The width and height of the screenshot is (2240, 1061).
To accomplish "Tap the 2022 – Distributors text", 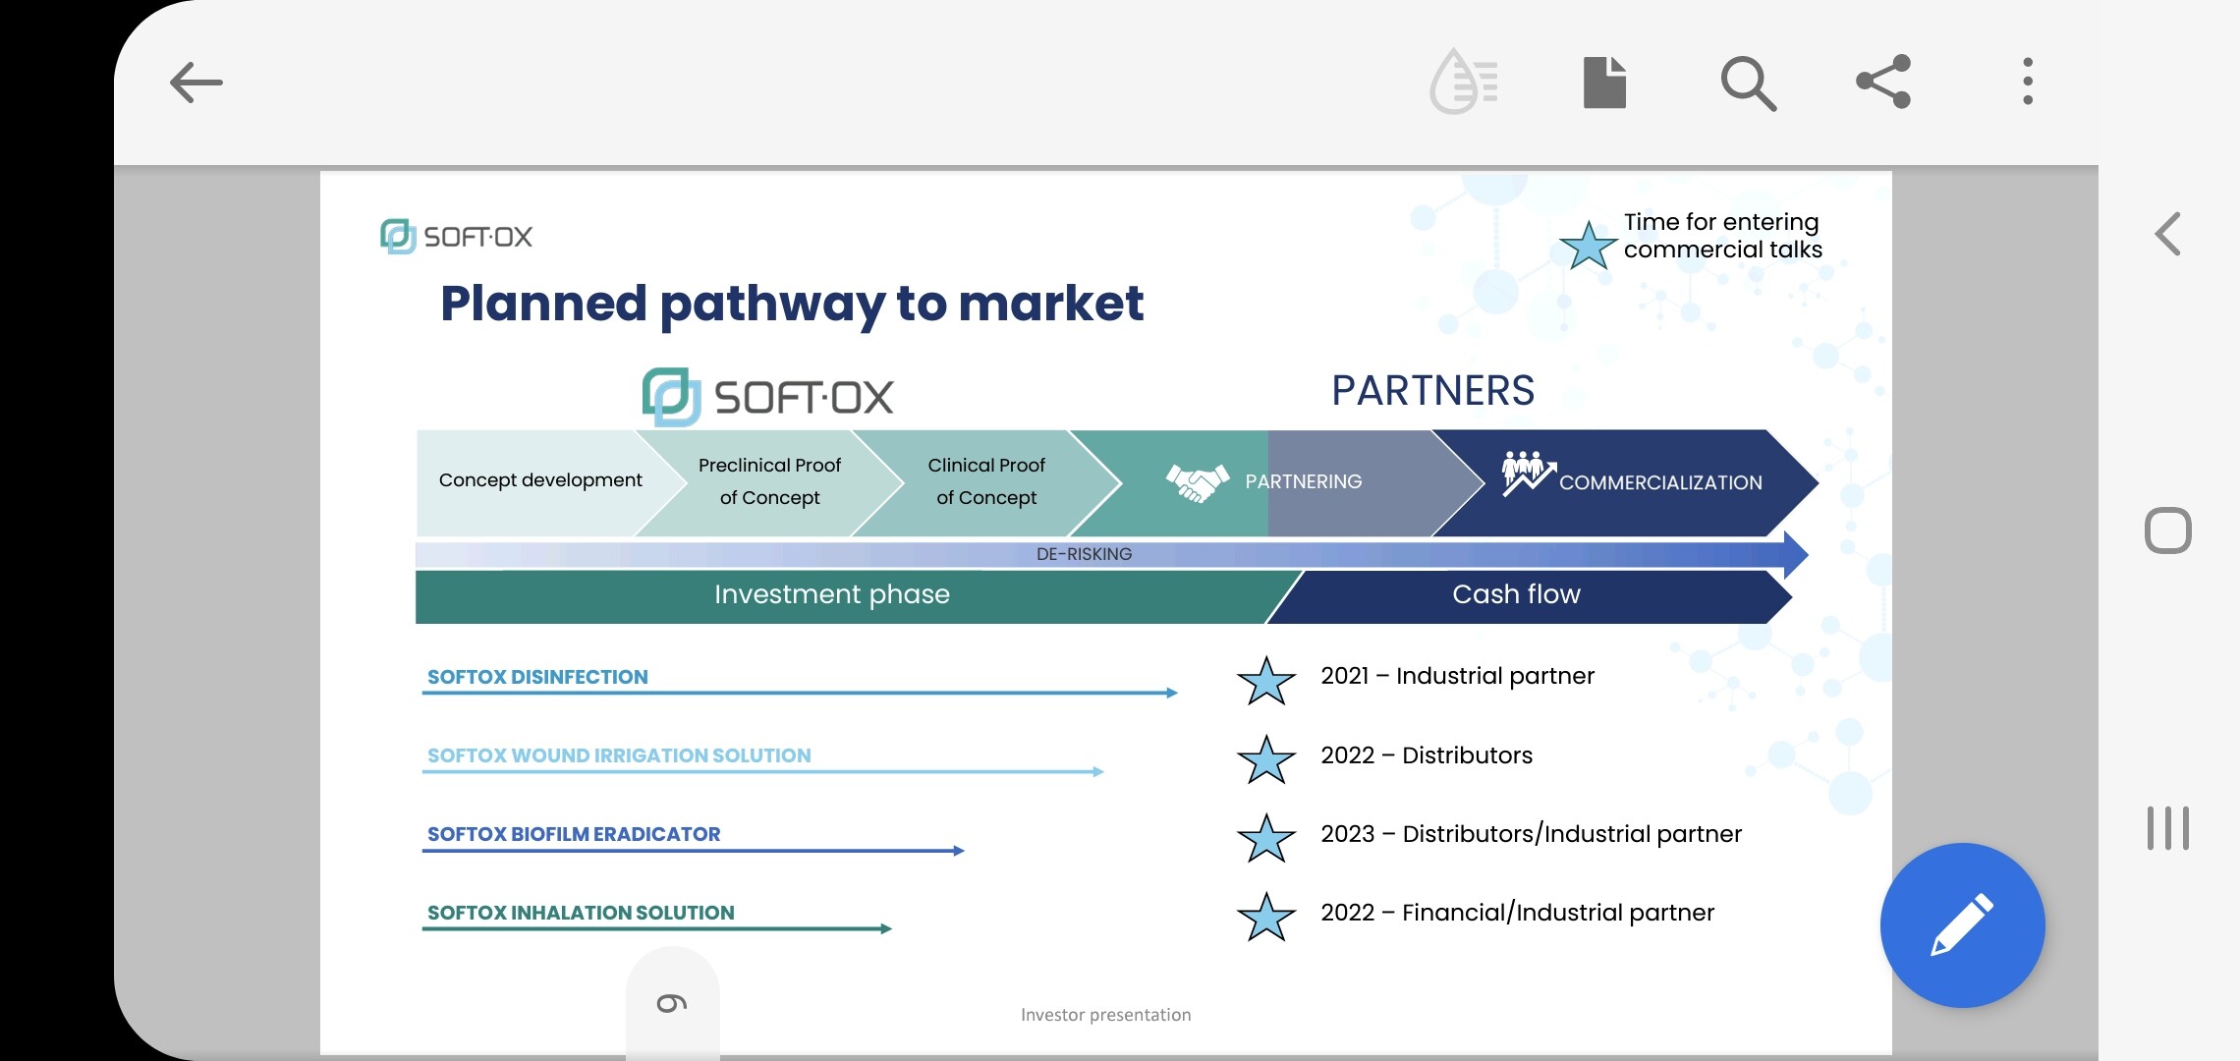I will [x=1427, y=755].
